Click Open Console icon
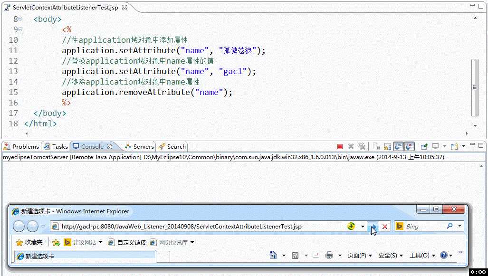The image size is (488, 276). tap(454, 146)
